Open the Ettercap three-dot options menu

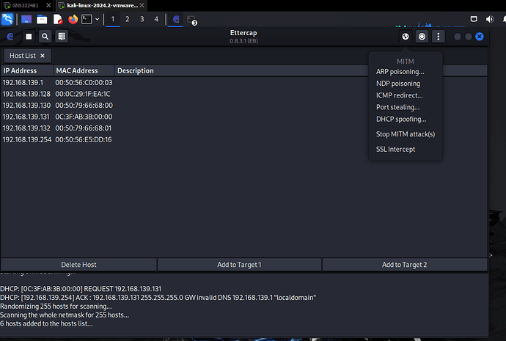click(x=439, y=37)
